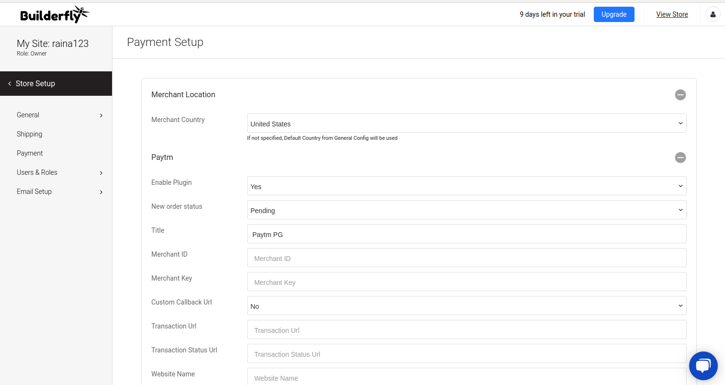Open the Enable Plugin dropdown
This screenshot has width=725, height=385.
[x=466, y=186]
